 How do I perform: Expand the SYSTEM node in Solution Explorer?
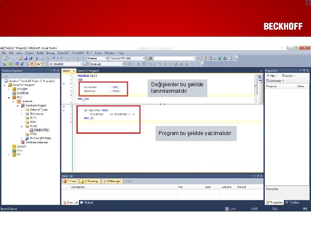pos(9,89)
